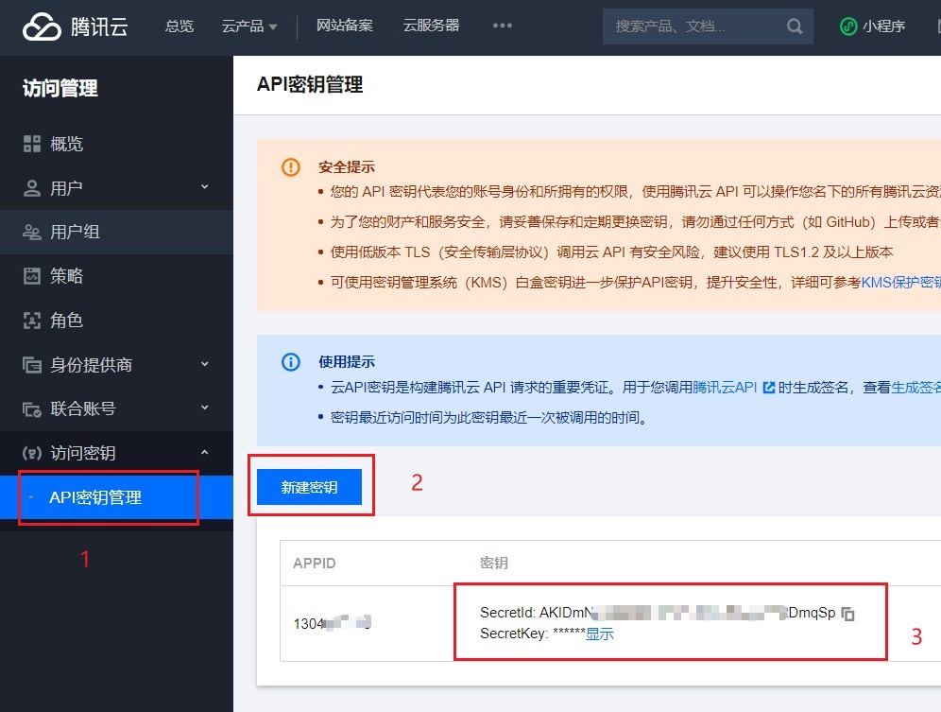Click the 访问密钥 key icon
The height and width of the screenshot is (712, 941).
[32, 452]
